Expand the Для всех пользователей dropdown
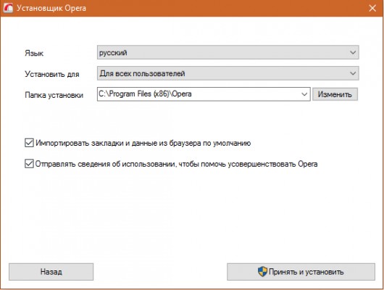 click(x=228, y=73)
